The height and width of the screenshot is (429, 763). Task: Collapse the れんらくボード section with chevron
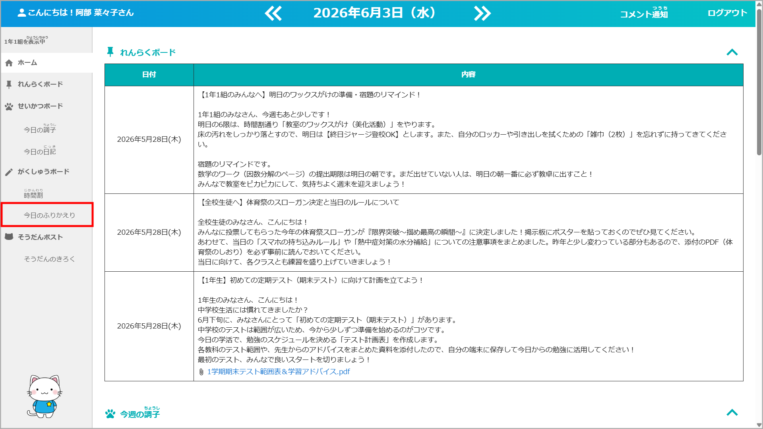732,52
